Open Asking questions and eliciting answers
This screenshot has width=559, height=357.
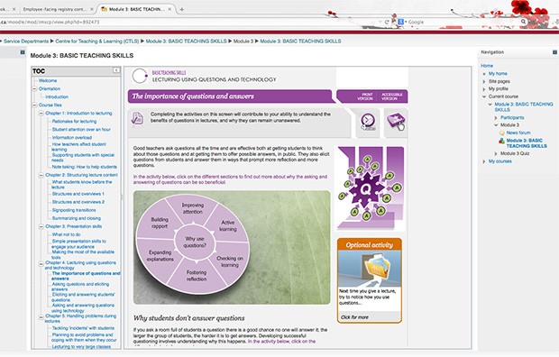[80, 287]
